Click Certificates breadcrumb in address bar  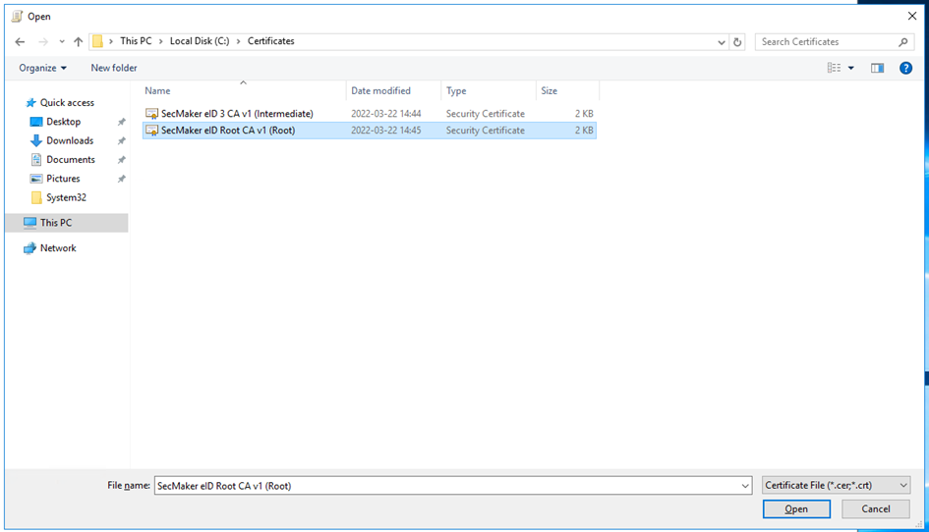pos(270,41)
